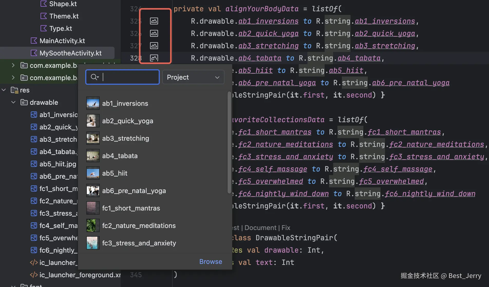Screen dimensions: 489x287
Task: Click XML file icon beside ic_launcher_foreground
Action: (x=34, y=275)
